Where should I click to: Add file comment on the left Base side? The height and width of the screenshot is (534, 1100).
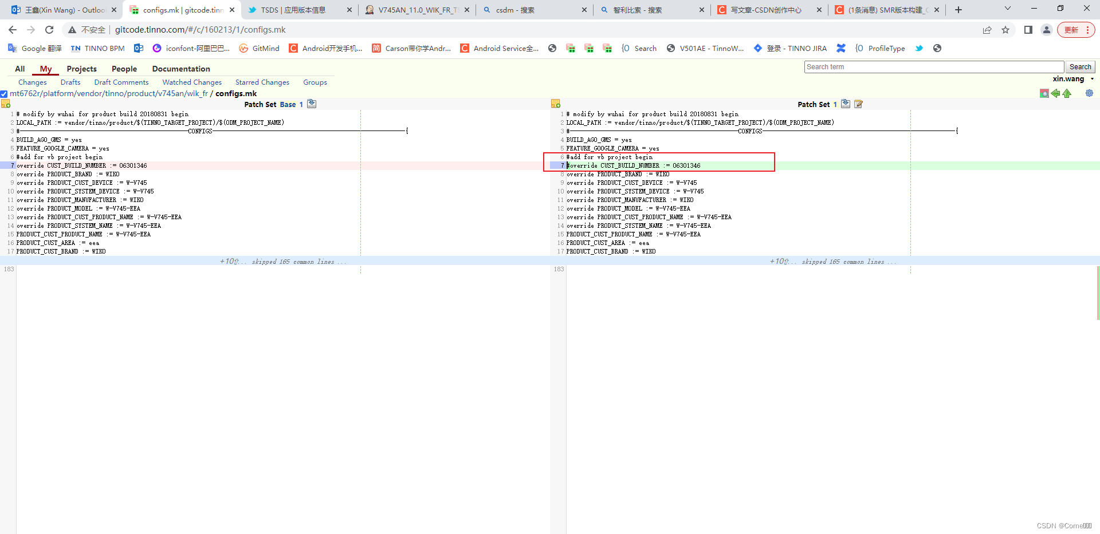6,104
